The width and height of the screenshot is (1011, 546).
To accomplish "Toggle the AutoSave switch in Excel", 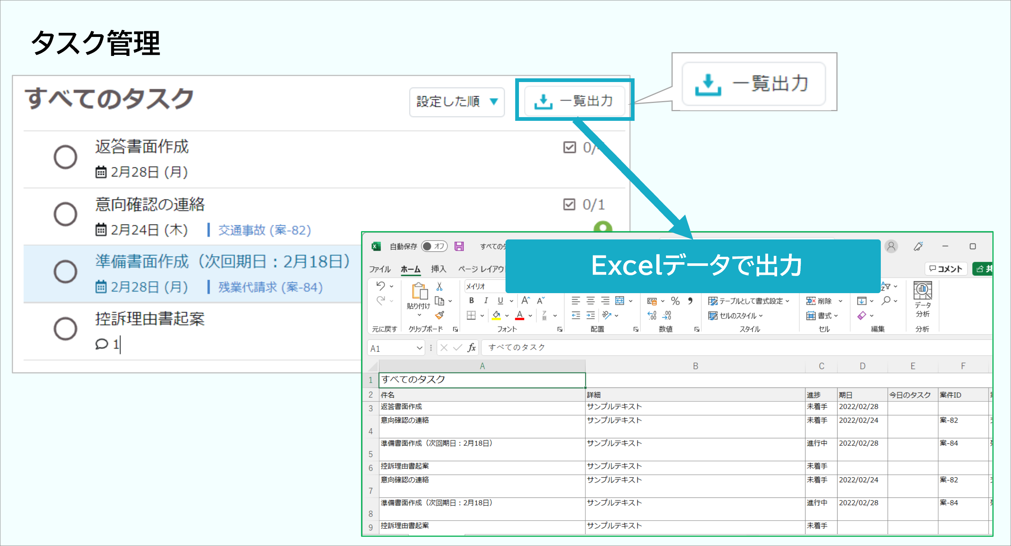I will [x=434, y=246].
